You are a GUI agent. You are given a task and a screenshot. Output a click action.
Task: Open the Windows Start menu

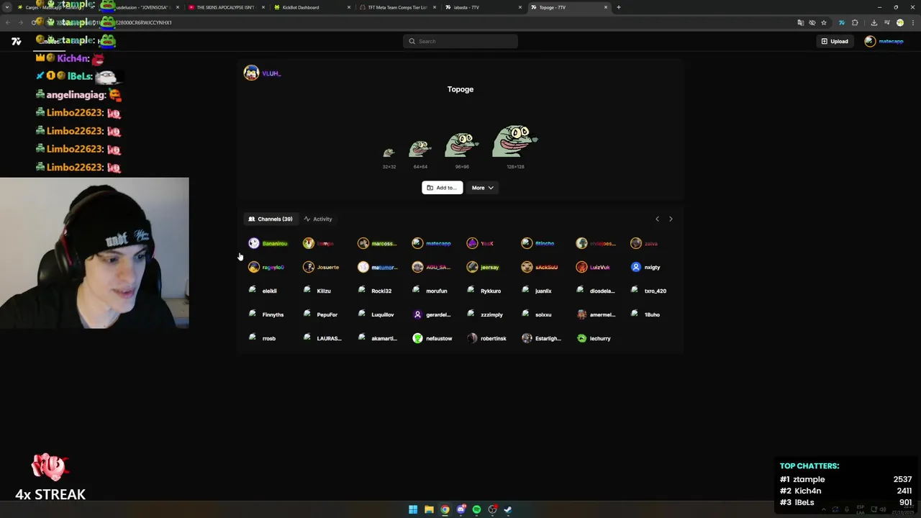pyautogui.click(x=413, y=509)
